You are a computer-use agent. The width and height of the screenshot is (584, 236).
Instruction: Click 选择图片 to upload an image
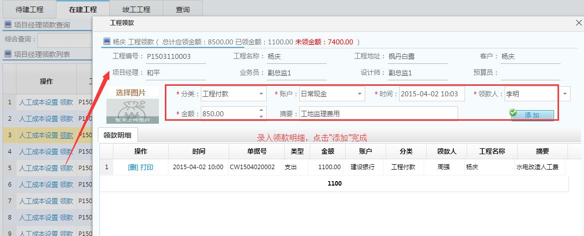pos(131,92)
